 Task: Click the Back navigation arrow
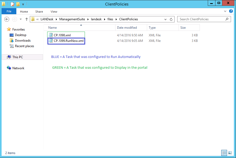coord(7,19)
